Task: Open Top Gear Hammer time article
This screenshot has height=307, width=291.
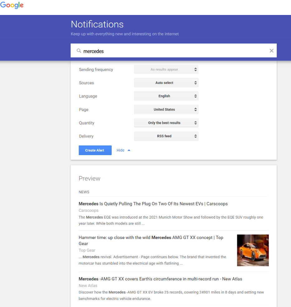Action: pyautogui.click(x=151, y=240)
